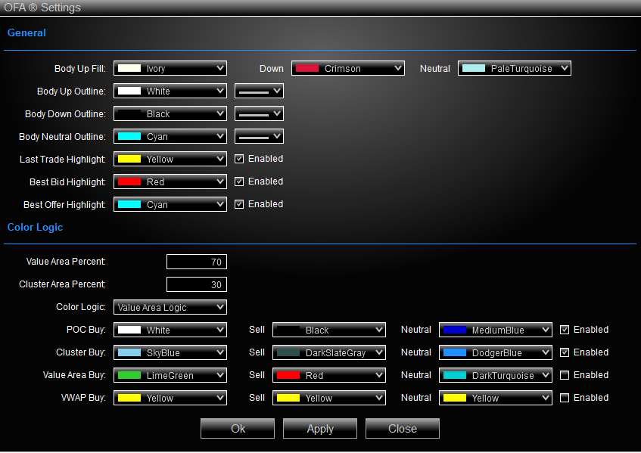Open Value Area Neutral DarkTurquoise dropdown
The image size is (641, 453).
pos(496,375)
